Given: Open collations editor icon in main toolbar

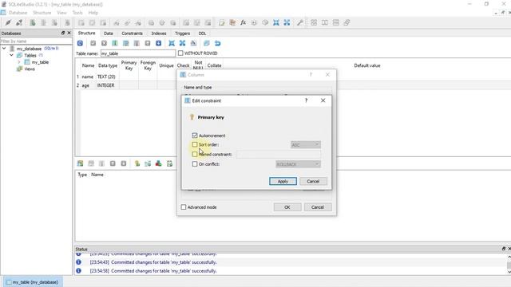Looking at the screenshot, I should [x=254, y=22].
